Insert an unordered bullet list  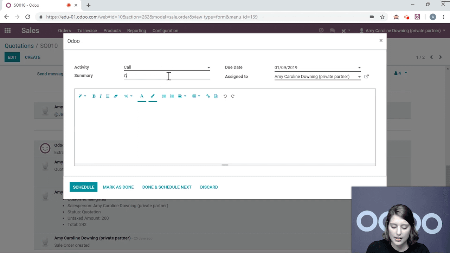(x=164, y=96)
